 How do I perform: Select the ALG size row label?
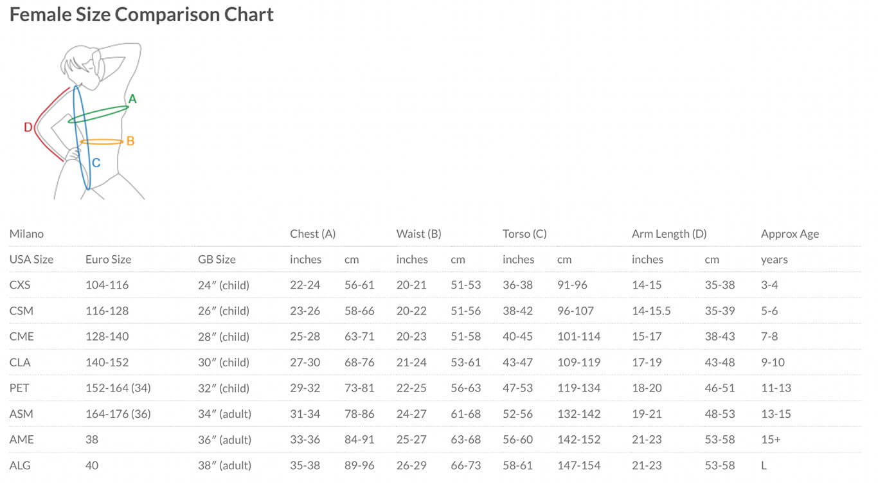tap(20, 465)
